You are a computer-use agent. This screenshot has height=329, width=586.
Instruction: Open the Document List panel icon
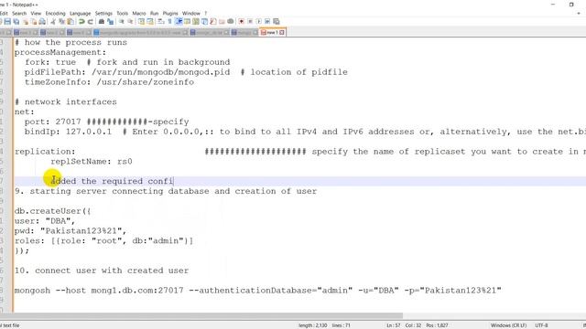[x=204, y=22]
